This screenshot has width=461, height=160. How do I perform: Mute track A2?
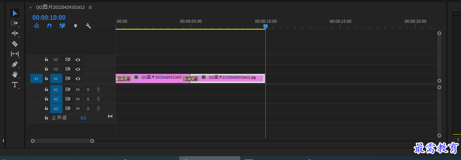[x=78, y=99]
